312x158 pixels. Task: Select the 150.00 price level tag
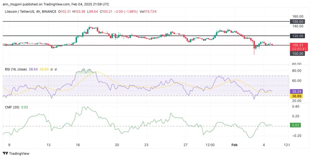click(x=297, y=22)
